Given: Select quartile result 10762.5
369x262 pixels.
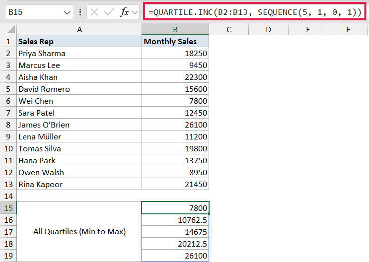Looking at the screenshot, I should (175, 220).
